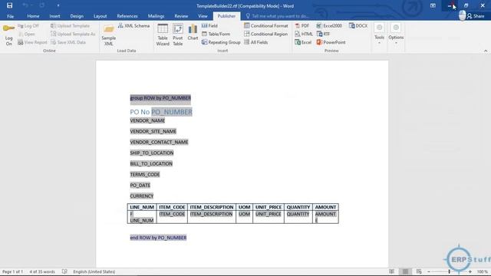
Task: Open All Fields
Action: [255, 42]
